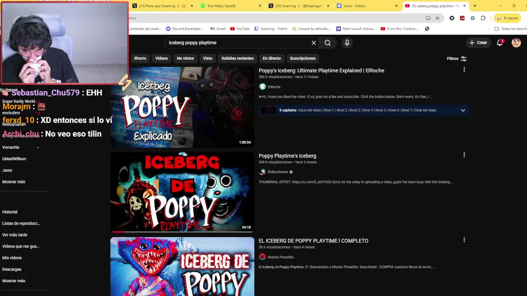527x296 pixels.
Task: Open the YouTube bookmark in bookmarks bar
Action: pyautogui.click(x=240, y=29)
